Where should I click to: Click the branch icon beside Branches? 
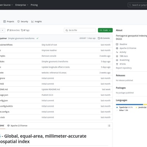point(8,30)
